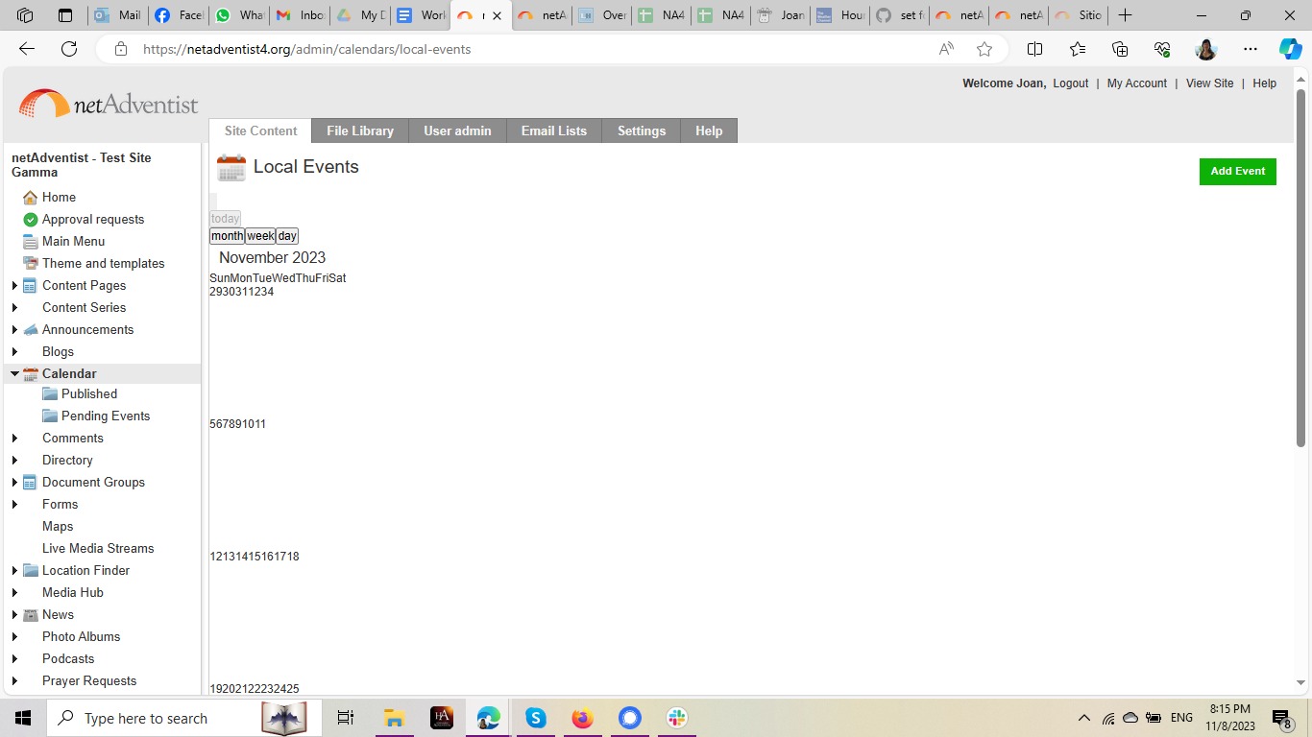The height and width of the screenshot is (737, 1312).
Task: Click the green Add Event button
Action: [1237, 172]
